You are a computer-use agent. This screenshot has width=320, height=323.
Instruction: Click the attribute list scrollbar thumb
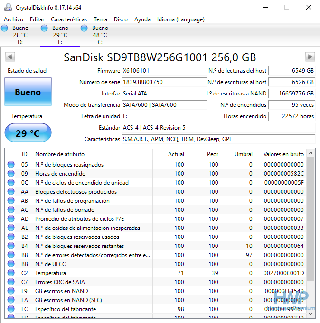311,219
